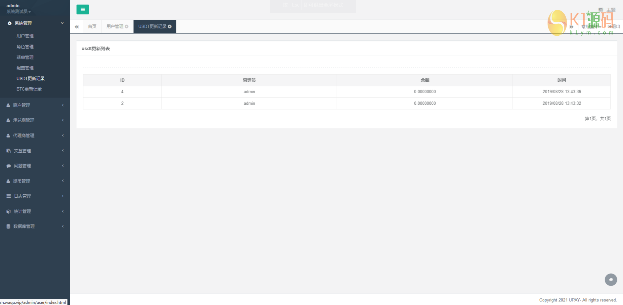The width and height of the screenshot is (623, 305).
Task: Click the 系统管理 gear icon
Action: [x=10, y=23]
